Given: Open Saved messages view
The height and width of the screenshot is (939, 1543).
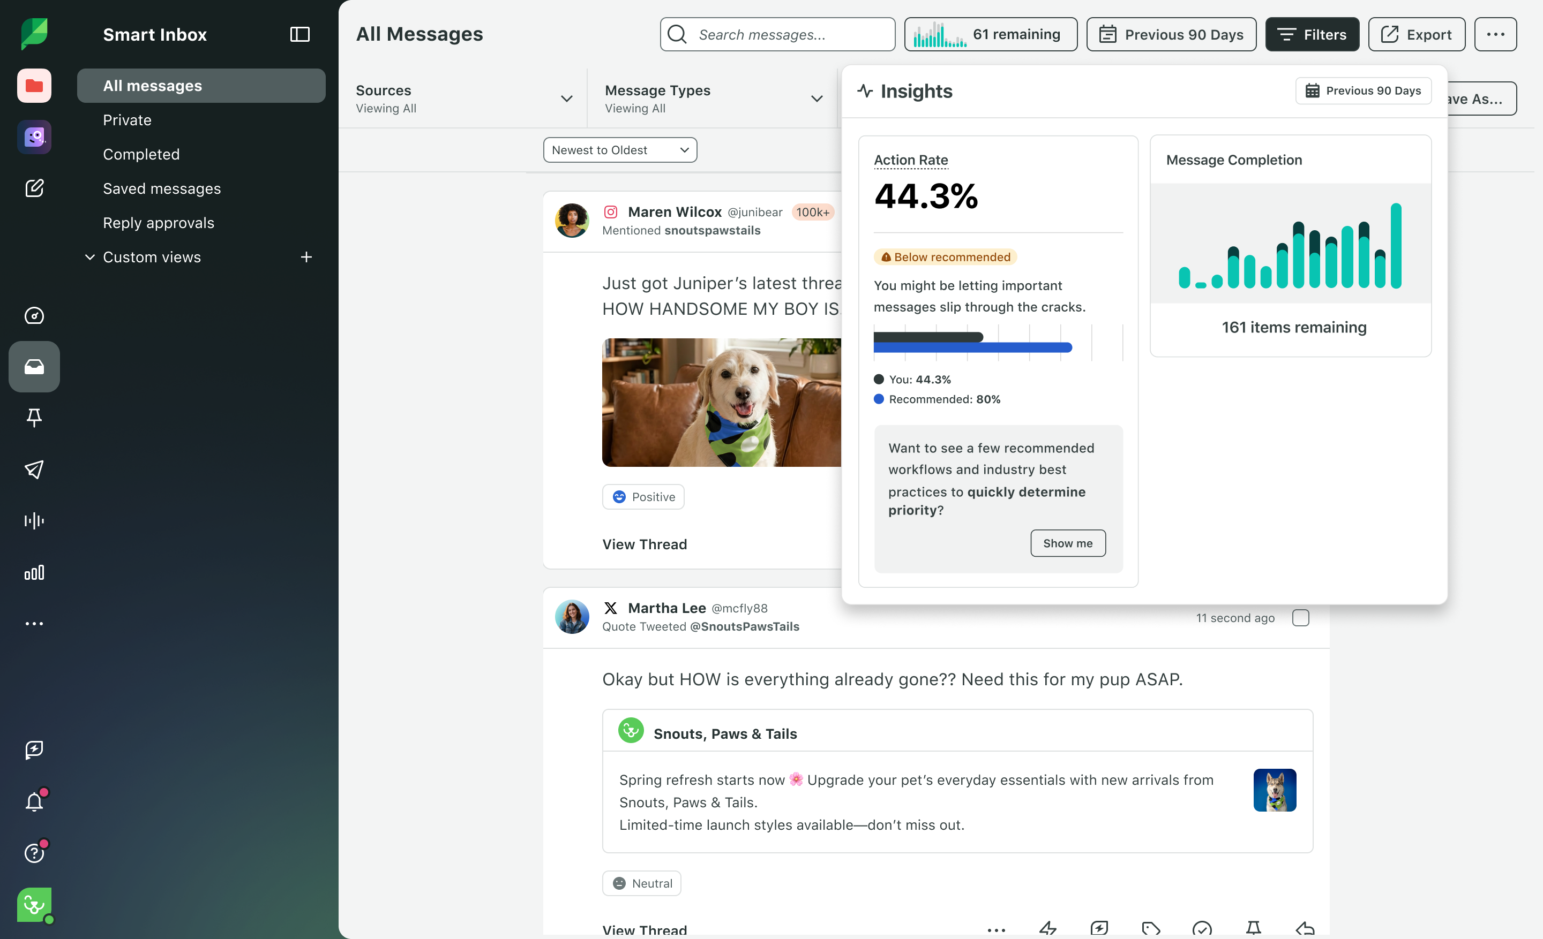Looking at the screenshot, I should [162, 189].
